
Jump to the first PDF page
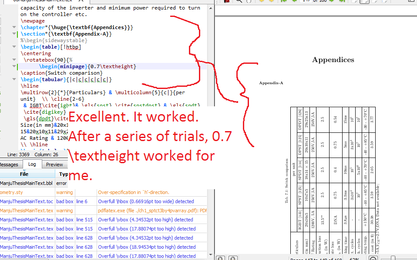pyautogui.click(x=284, y=1)
